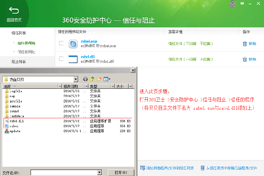Expand the 热血贝贝 folder location dropdown
This screenshot has width=264, height=176.
76,79
